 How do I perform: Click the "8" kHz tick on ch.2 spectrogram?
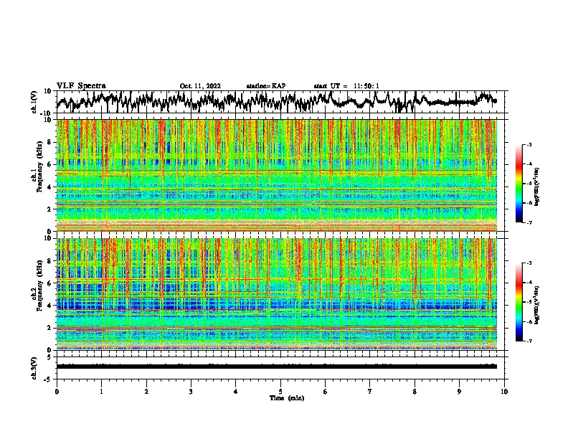50,261
